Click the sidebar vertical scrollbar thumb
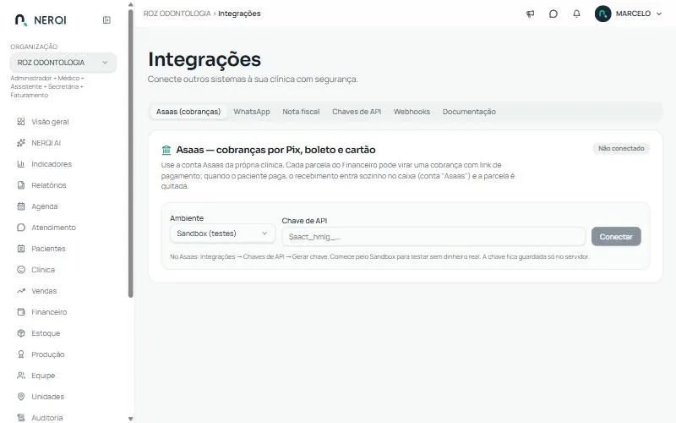 [131, 153]
